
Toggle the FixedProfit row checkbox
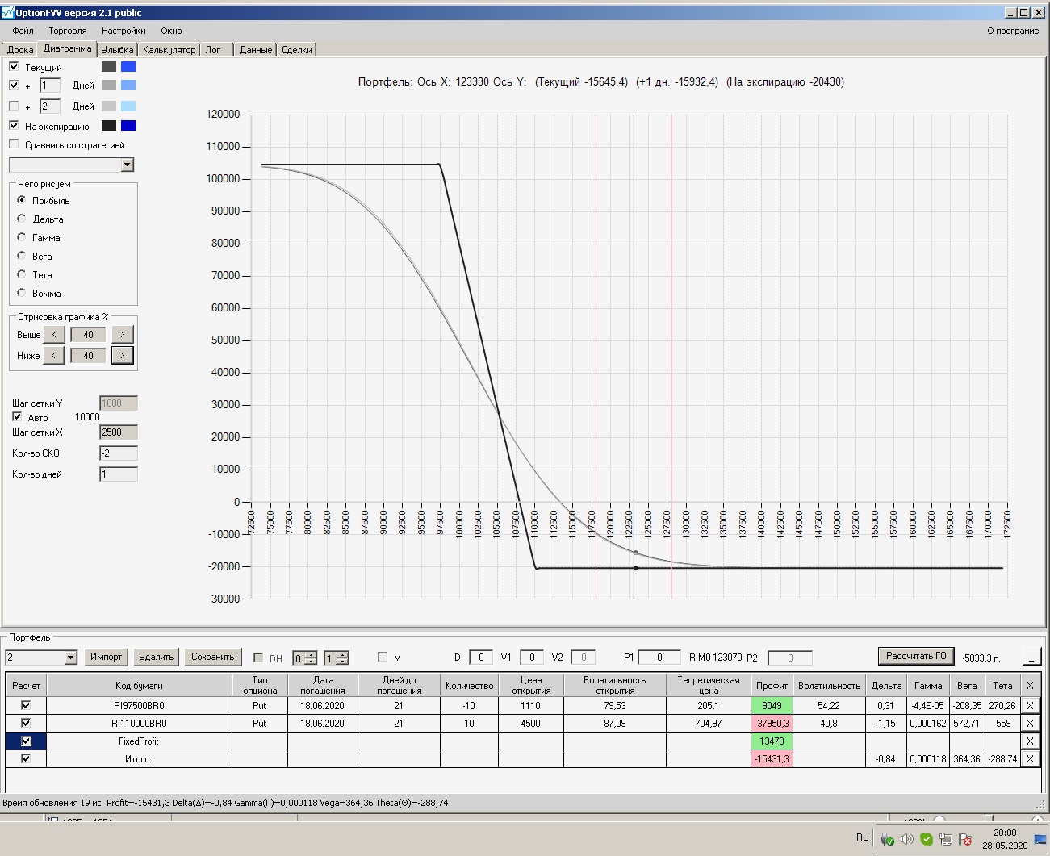[26, 741]
